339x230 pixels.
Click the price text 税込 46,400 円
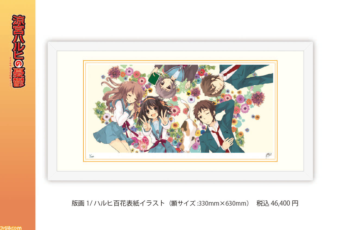point(277,203)
